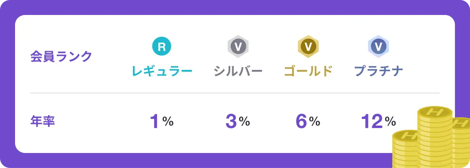
Task: Click the purple border above the card
Action: point(235,7)
